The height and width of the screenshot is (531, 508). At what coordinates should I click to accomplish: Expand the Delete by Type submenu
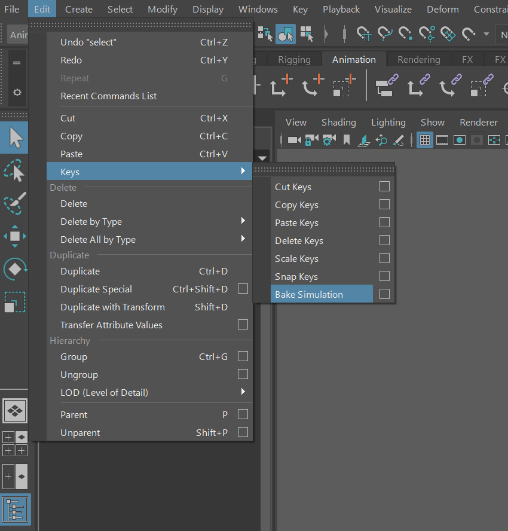pos(149,221)
